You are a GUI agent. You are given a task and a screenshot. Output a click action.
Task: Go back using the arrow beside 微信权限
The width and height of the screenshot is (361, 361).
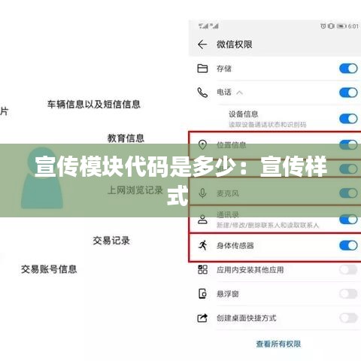(x=202, y=44)
